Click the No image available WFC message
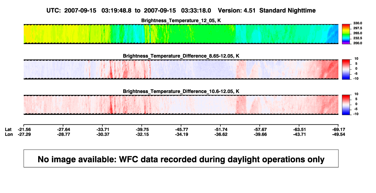The width and height of the screenshot is (376, 193). pyautogui.click(x=181, y=159)
